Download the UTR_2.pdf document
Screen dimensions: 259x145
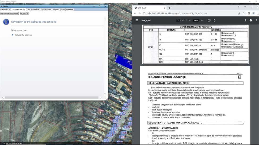[x=245, y=20]
